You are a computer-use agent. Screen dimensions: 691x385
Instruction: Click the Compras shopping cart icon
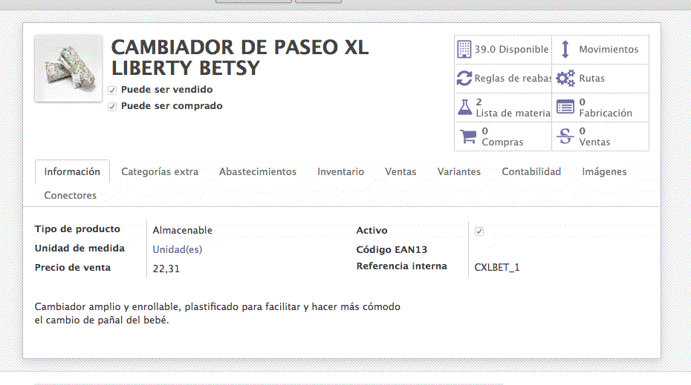(x=468, y=136)
